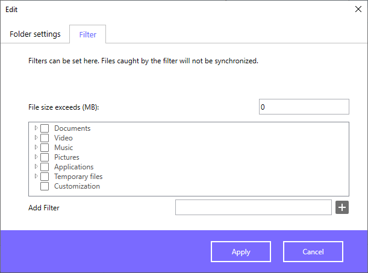368x273 pixels.
Task: Expand the Temporary files node
Action: click(x=36, y=176)
